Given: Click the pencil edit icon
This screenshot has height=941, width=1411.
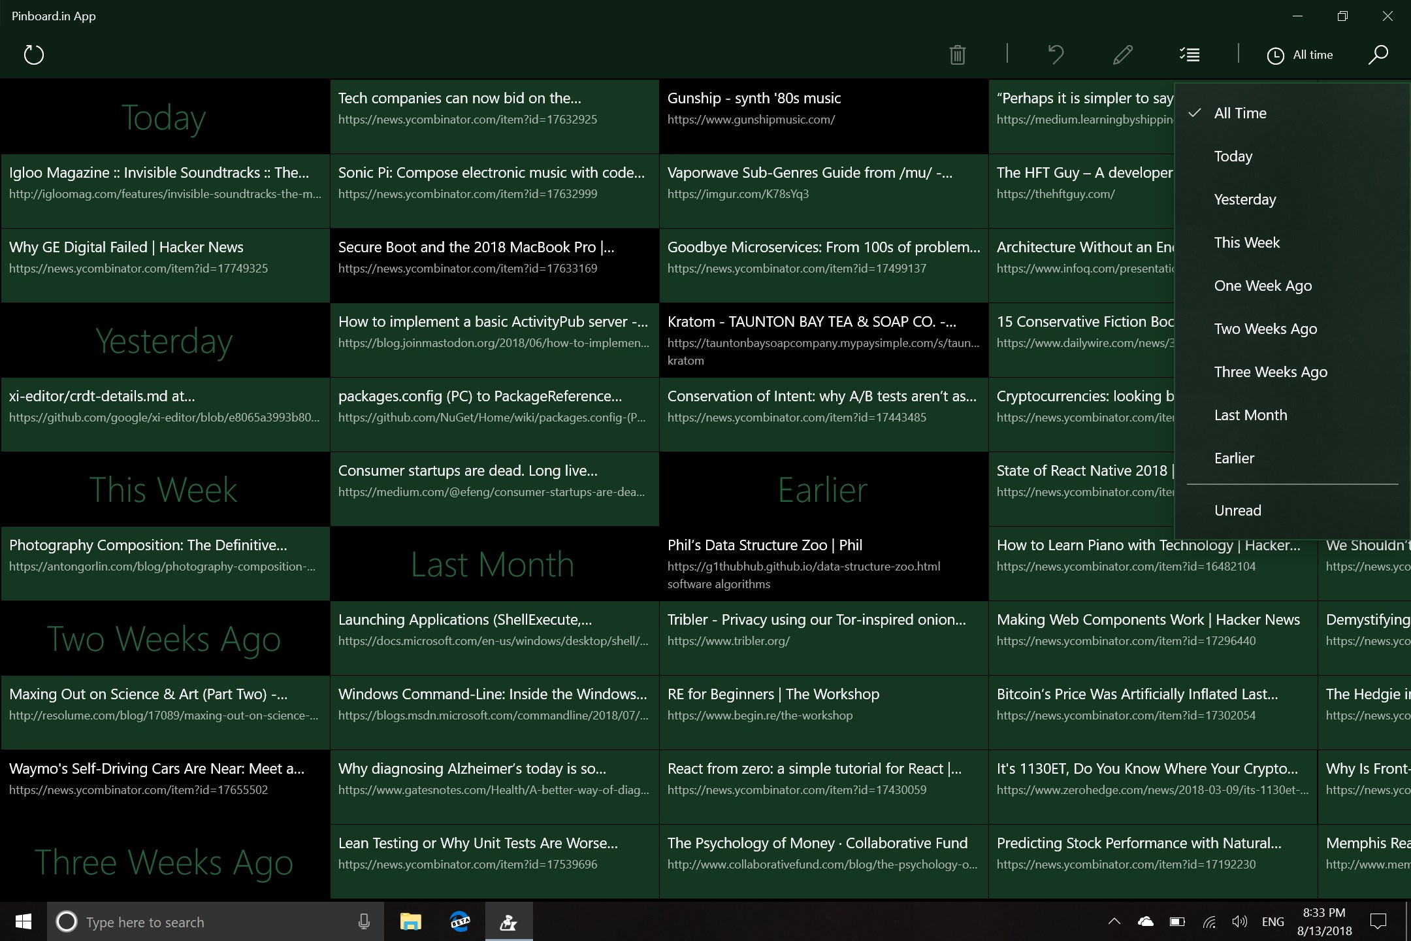Looking at the screenshot, I should 1122,55.
